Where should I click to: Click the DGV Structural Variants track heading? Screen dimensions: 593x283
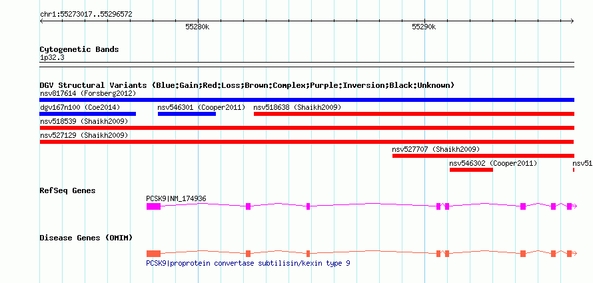(x=247, y=85)
